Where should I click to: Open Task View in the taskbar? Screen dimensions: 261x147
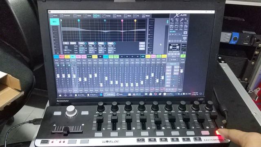click(71, 95)
